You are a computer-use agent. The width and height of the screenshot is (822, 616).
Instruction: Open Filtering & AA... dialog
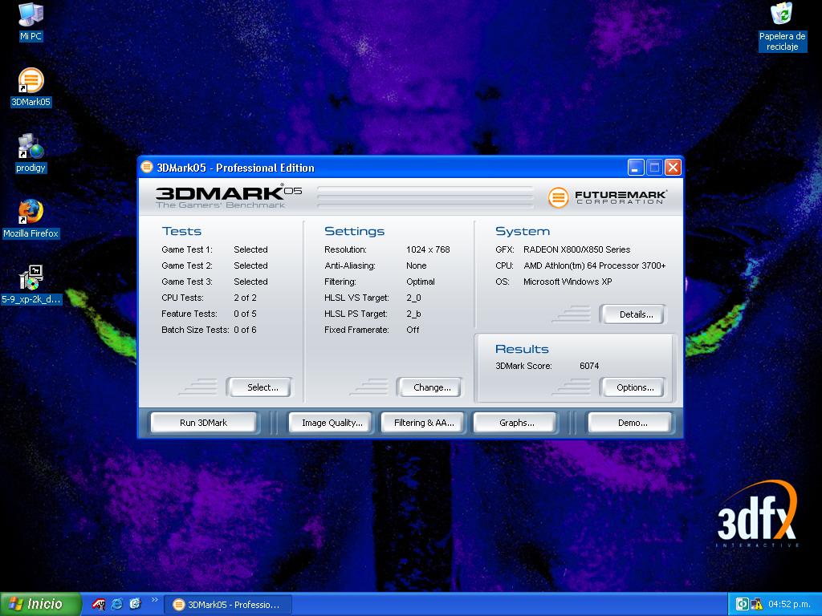pyautogui.click(x=422, y=423)
